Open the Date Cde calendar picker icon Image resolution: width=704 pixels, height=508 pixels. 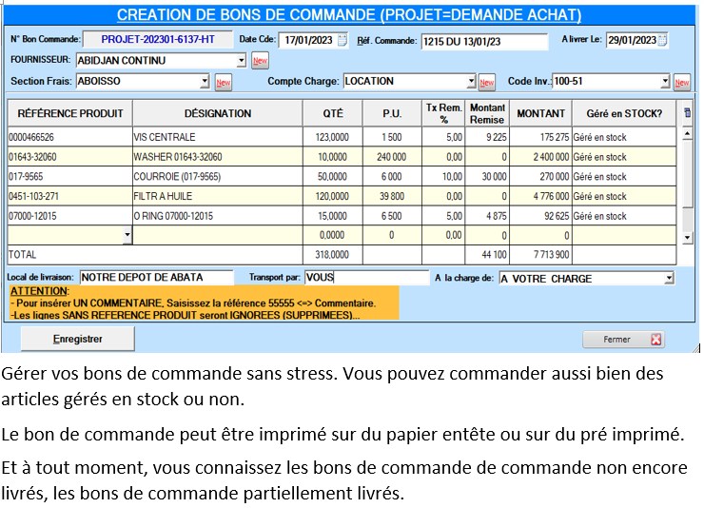(342, 40)
